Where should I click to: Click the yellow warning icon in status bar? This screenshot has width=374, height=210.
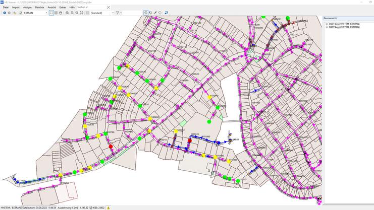(107, 207)
